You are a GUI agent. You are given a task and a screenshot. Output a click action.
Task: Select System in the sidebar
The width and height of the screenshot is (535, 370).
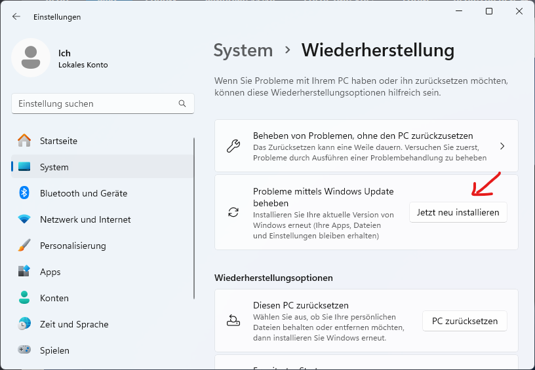click(x=54, y=167)
